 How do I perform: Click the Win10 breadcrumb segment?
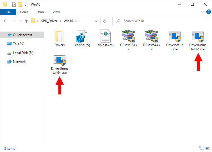pos(69,21)
